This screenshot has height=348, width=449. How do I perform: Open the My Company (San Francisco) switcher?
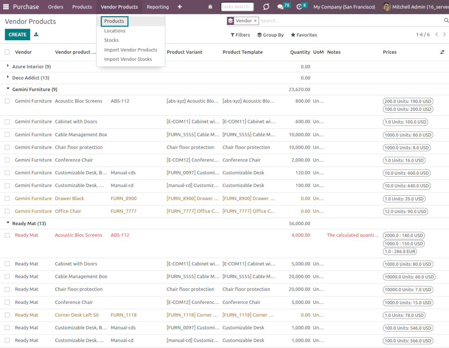coord(344,7)
